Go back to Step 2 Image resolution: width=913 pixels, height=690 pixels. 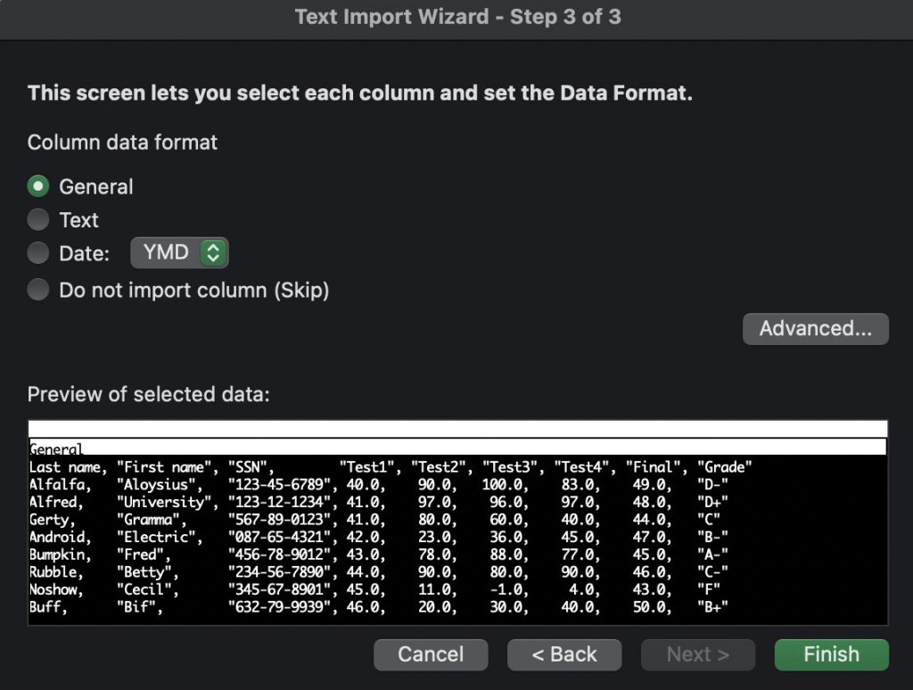563,654
